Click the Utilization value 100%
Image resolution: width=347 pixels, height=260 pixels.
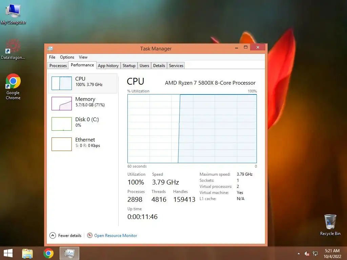(136, 182)
